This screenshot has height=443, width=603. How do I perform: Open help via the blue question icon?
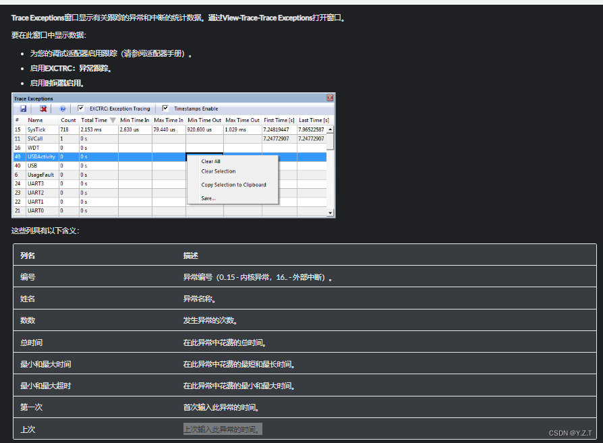[63, 109]
